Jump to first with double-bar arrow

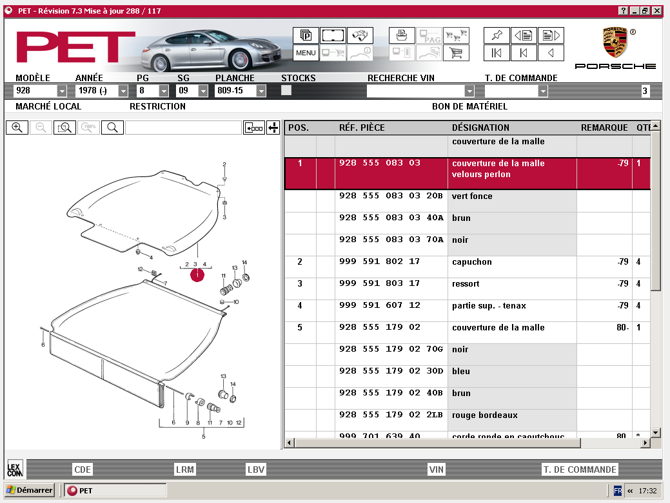coord(497,53)
